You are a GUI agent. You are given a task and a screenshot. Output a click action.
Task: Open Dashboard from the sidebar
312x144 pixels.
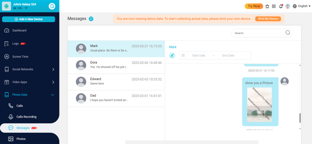[19, 30]
